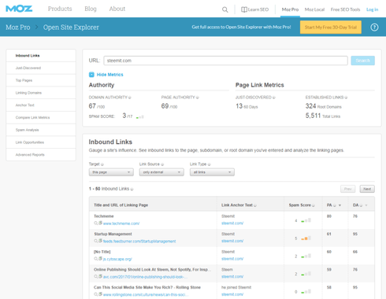Select the Free SEO Tools tab
The height and width of the screenshot is (299, 386).
coord(345,9)
